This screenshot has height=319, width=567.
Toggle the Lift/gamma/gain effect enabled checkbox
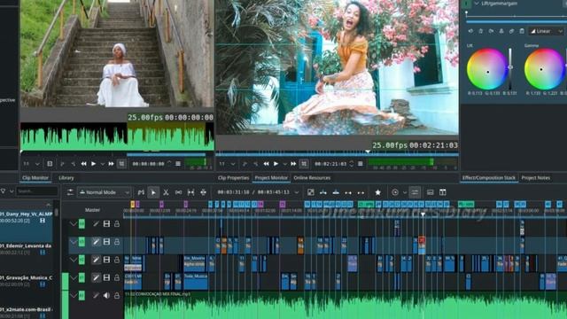(x=467, y=4)
